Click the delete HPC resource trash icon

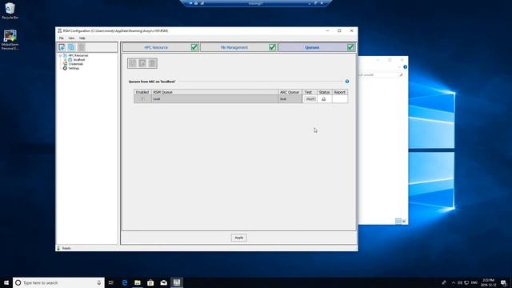81,47
